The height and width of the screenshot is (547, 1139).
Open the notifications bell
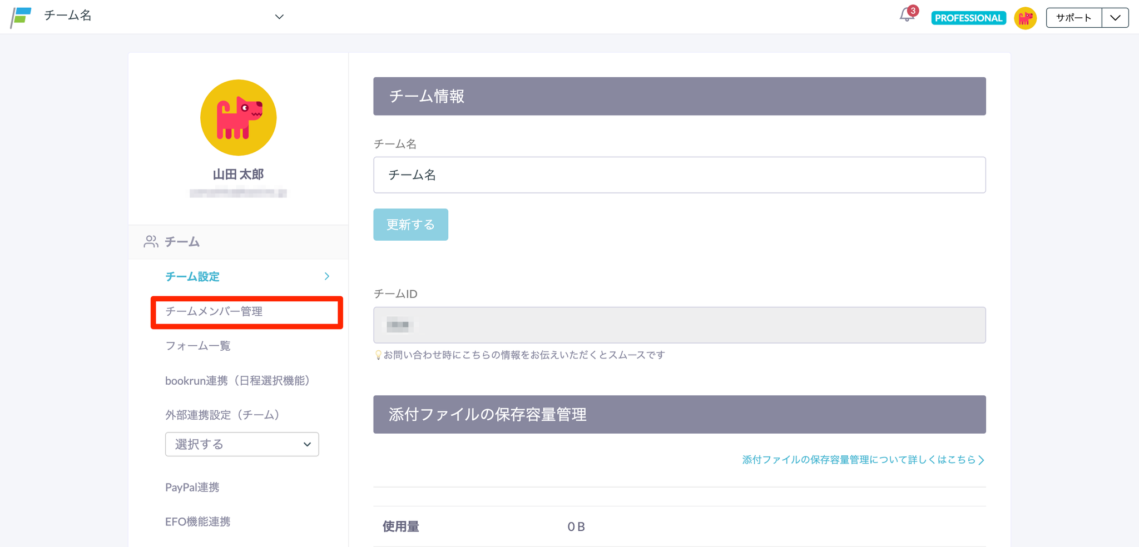[x=907, y=16]
